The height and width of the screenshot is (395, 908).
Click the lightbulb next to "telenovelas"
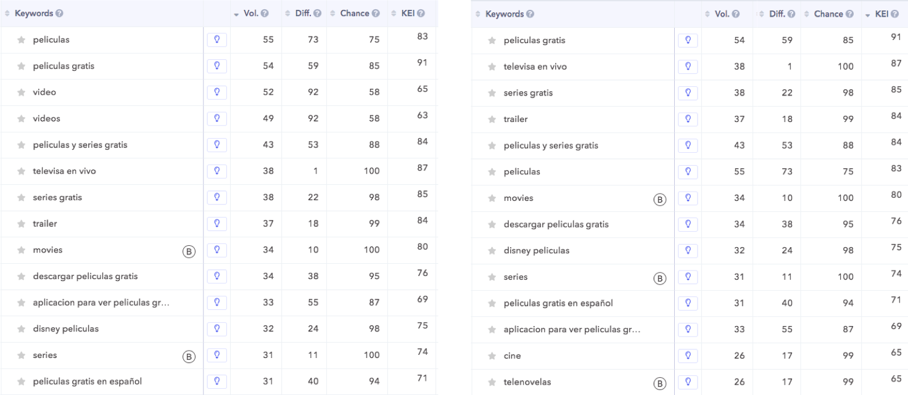[x=688, y=381]
